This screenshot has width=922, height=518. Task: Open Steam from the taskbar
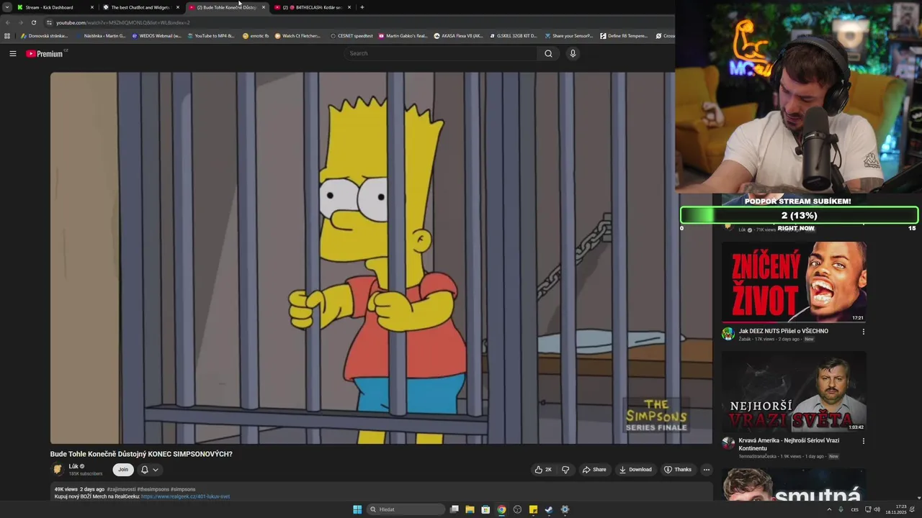coord(549,509)
